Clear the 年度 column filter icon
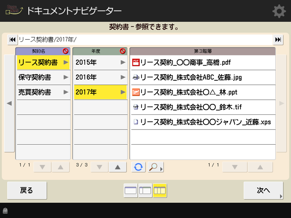 click(x=123, y=51)
